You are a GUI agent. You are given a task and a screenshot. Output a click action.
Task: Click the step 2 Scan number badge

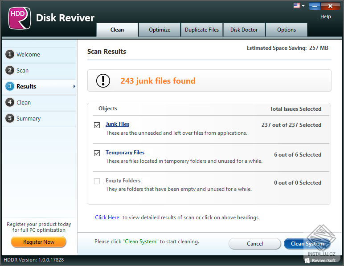coord(10,70)
